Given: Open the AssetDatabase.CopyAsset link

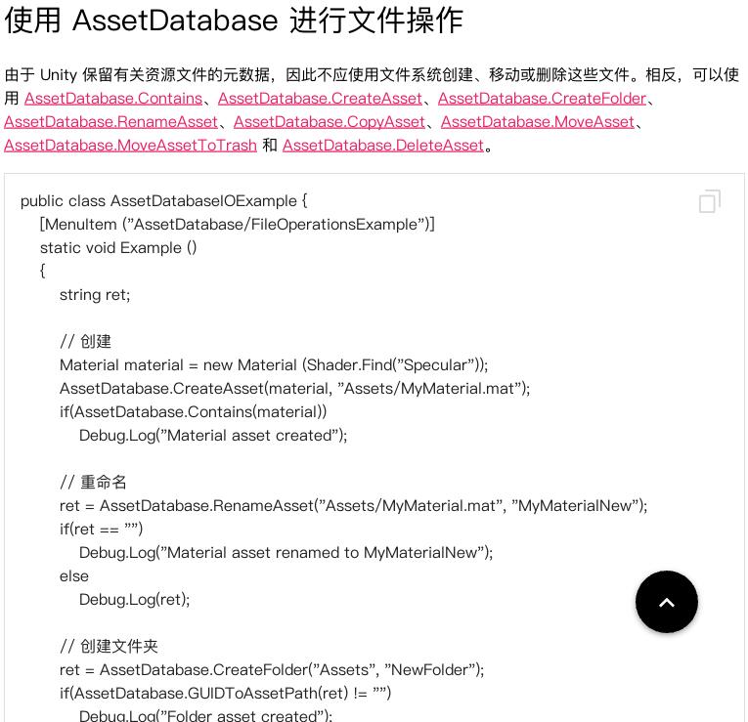Looking at the screenshot, I should pyautogui.click(x=330, y=122).
